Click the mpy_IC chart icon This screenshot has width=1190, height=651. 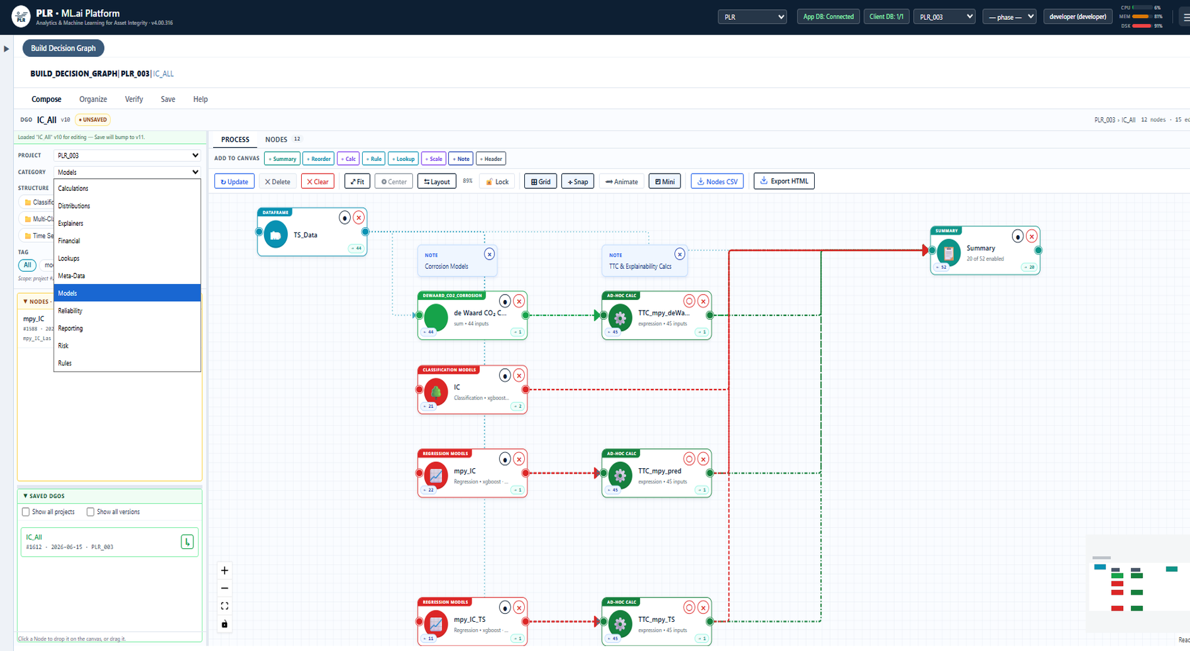(x=436, y=475)
